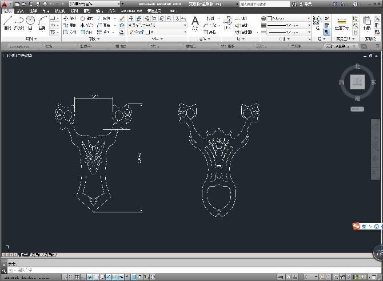Image resolution: width=383 pixels, height=281 pixels.
Task: Toggle Ortho mode in status bar
Action: (83, 277)
